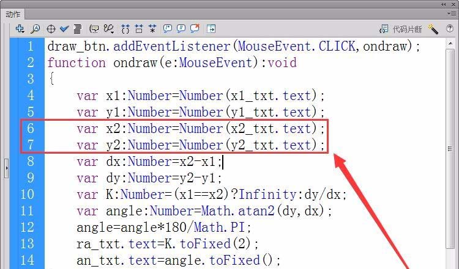Click line number 12 in gutter
The width and height of the screenshot is (459, 269).
point(27,228)
